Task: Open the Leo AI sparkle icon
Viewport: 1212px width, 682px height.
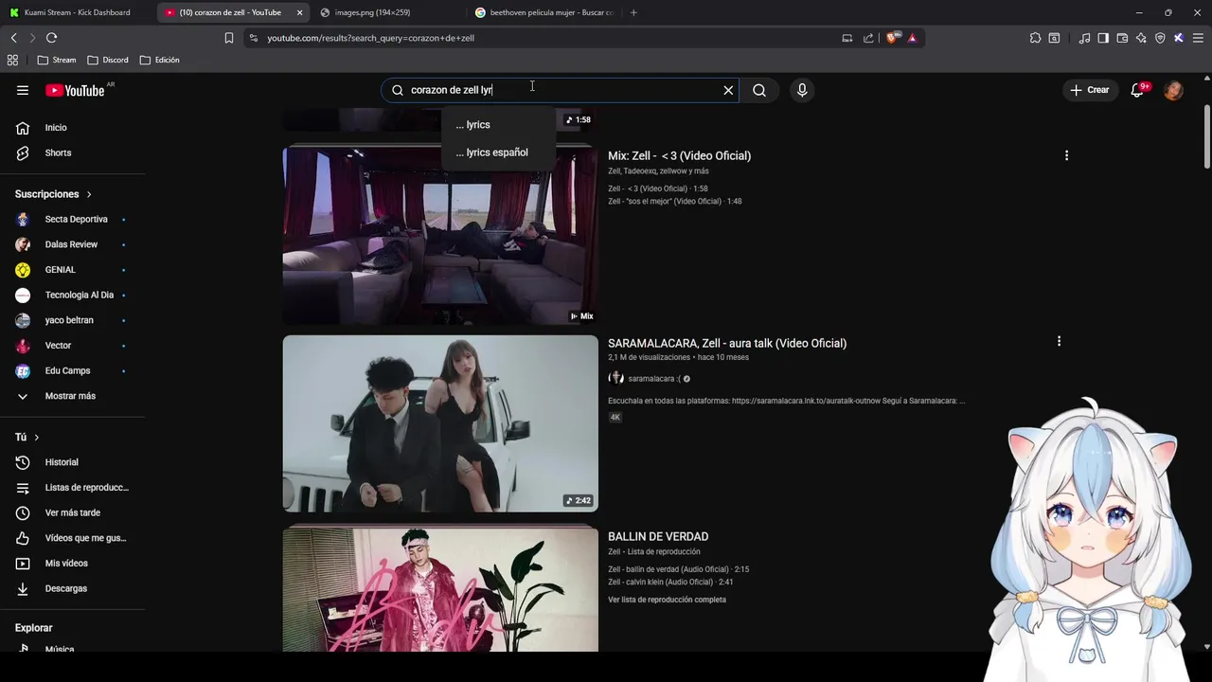Action: pyautogui.click(x=1141, y=38)
